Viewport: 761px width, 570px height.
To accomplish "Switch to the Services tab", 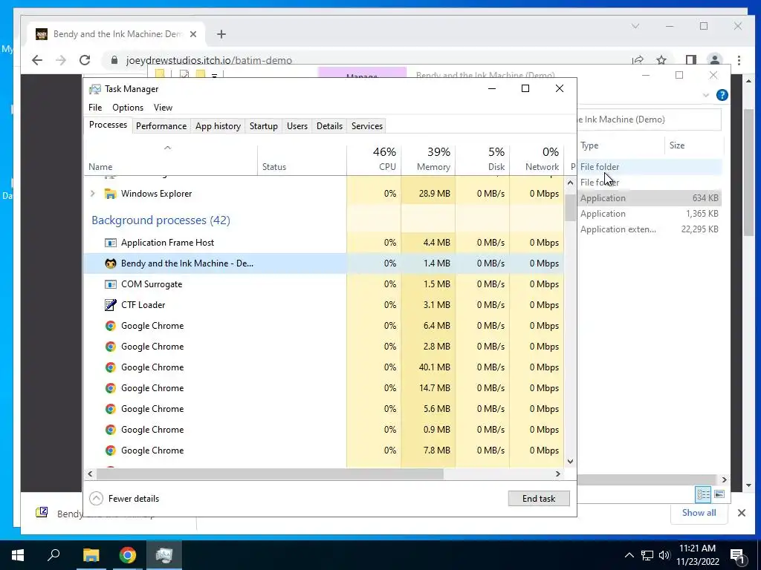I will [x=367, y=126].
